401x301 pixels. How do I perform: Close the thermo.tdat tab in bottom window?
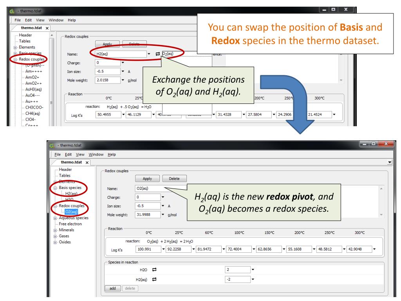(x=87, y=163)
